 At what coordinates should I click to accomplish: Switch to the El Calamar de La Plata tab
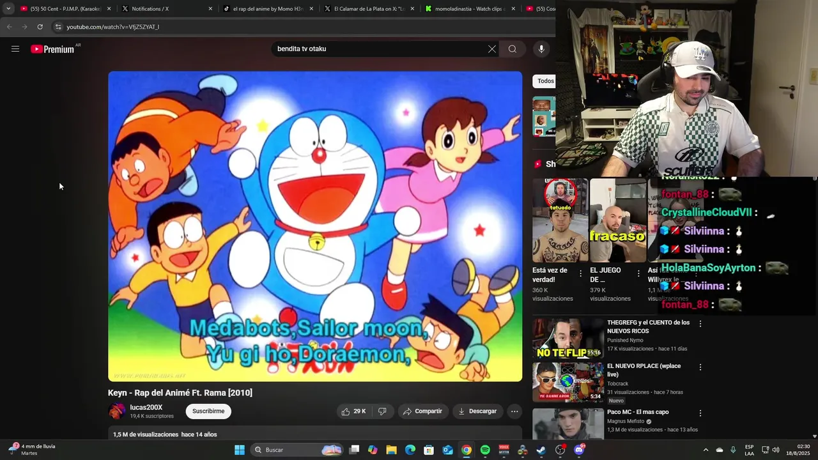[x=369, y=9]
